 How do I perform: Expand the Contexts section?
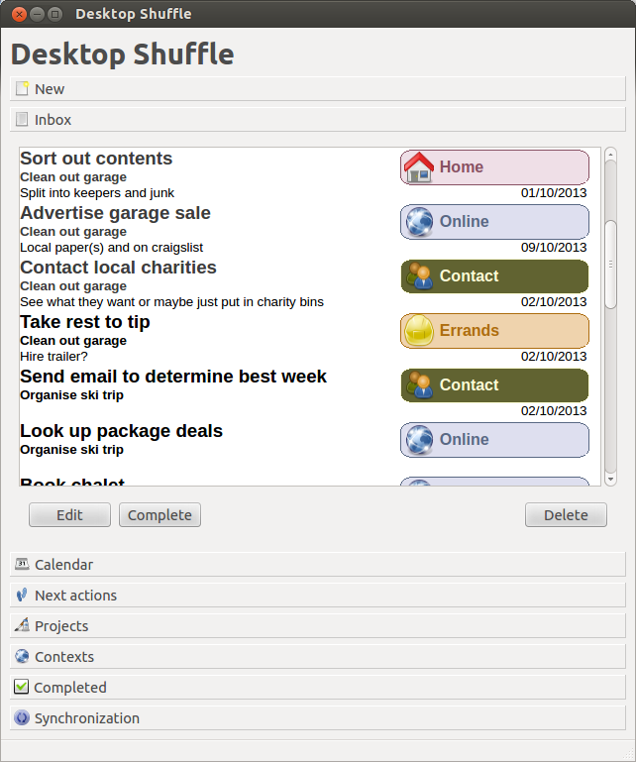coord(64,657)
